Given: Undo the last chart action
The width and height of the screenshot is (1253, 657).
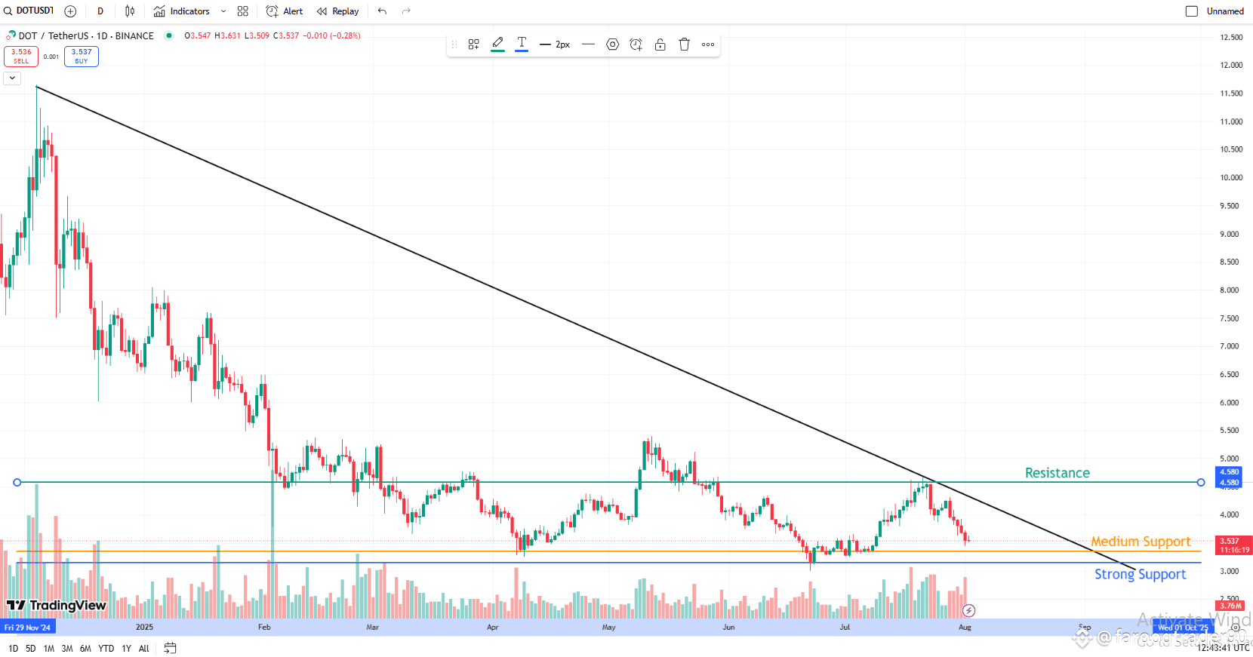Looking at the screenshot, I should [382, 11].
